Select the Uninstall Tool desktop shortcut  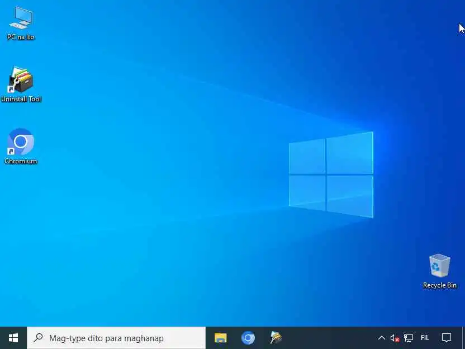(x=21, y=84)
